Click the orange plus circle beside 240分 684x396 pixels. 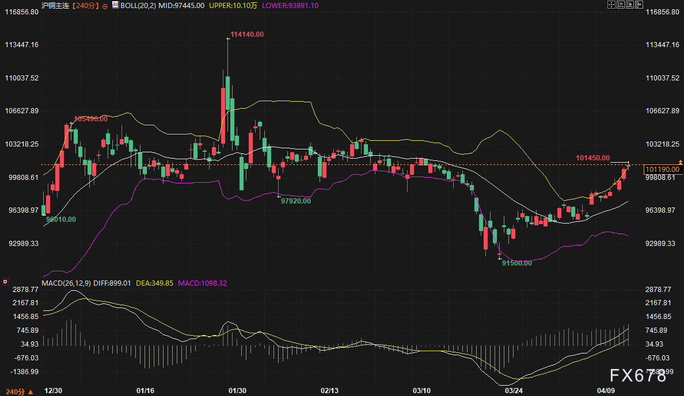pyautogui.click(x=104, y=5)
